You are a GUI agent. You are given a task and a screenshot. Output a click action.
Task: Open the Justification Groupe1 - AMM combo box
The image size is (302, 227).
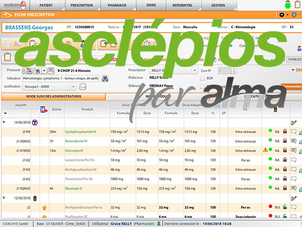(x=50, y=86)
